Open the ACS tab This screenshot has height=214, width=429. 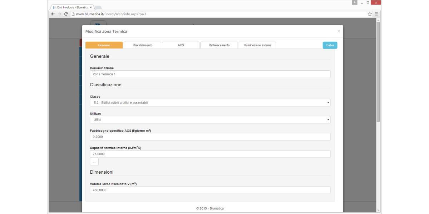(x=181, y=45)
